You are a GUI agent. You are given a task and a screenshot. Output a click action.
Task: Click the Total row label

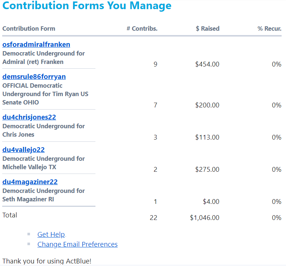pos(10,215)
